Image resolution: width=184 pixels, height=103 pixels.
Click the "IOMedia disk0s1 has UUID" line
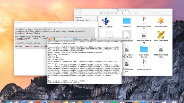[75, 52]
